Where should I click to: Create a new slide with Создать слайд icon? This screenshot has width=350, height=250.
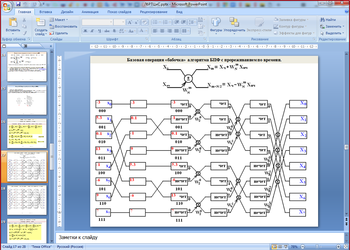(x=40, y=22)
